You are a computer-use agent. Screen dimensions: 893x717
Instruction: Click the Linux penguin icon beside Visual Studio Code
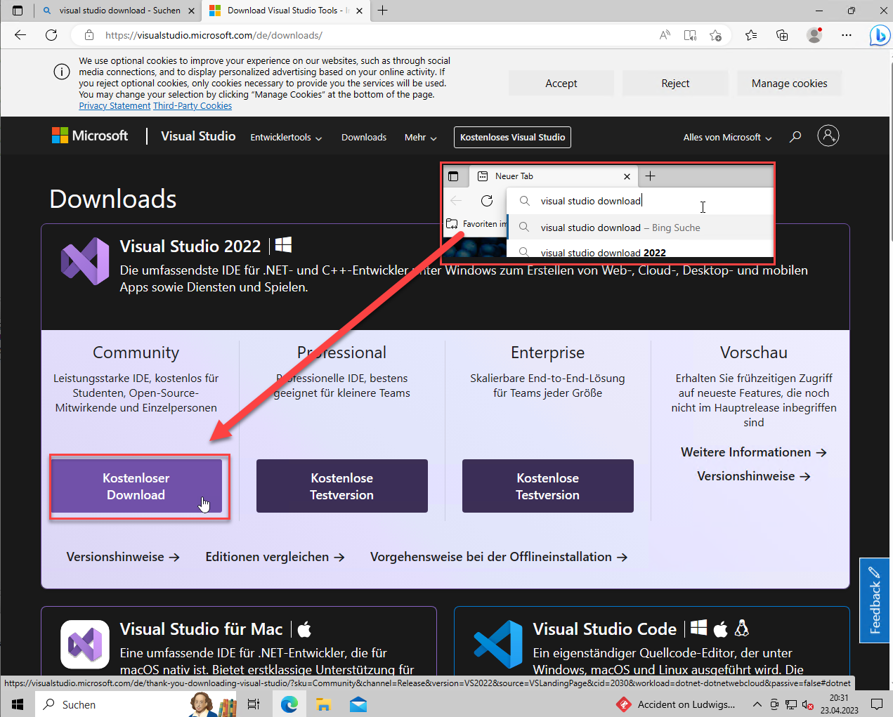pos(741,628)
